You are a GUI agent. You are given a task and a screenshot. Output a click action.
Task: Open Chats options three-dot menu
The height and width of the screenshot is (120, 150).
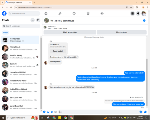tap(33, 20)
